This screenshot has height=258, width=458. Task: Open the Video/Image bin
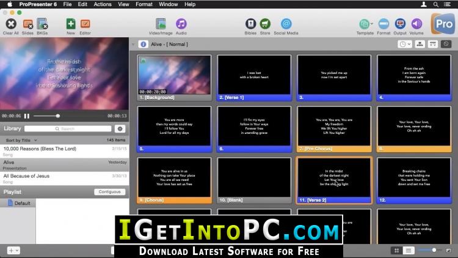[x=161, y=24]
